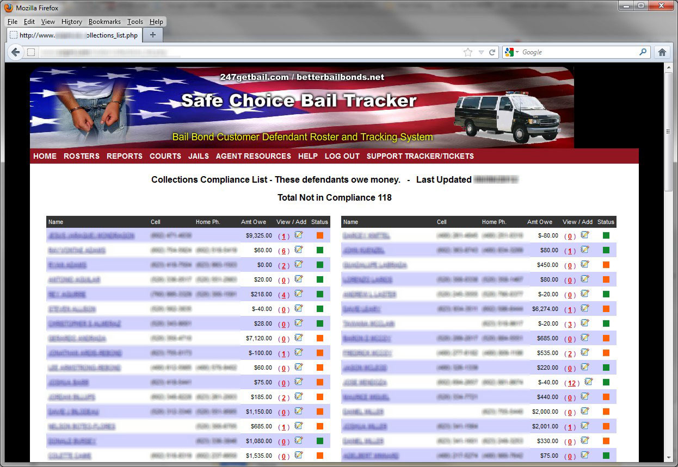This screenshot has width=678, height=467.
Task: Bookmark this page with the star icon
Action: (x=468, y=52)
